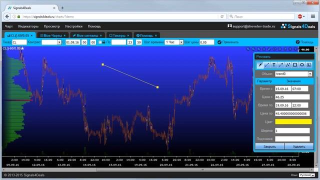Click the favorite star next to CL()-60/0.05
This screenshot has width=320, height=180.
pos(22,48)
